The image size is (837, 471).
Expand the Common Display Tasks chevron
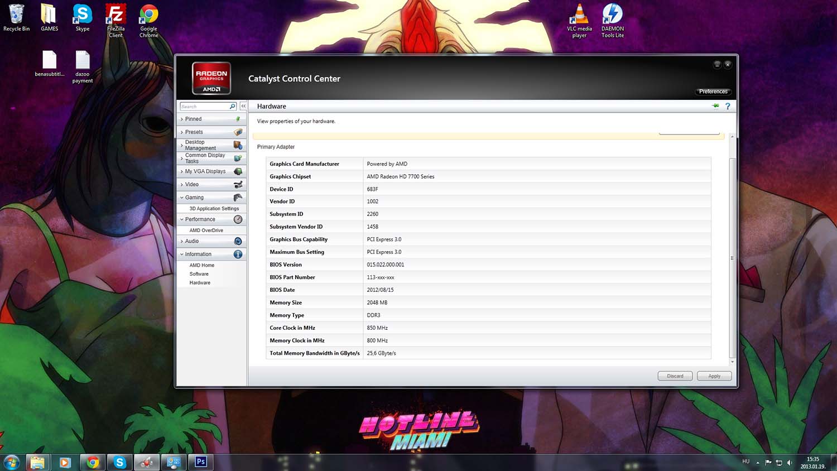182,158
